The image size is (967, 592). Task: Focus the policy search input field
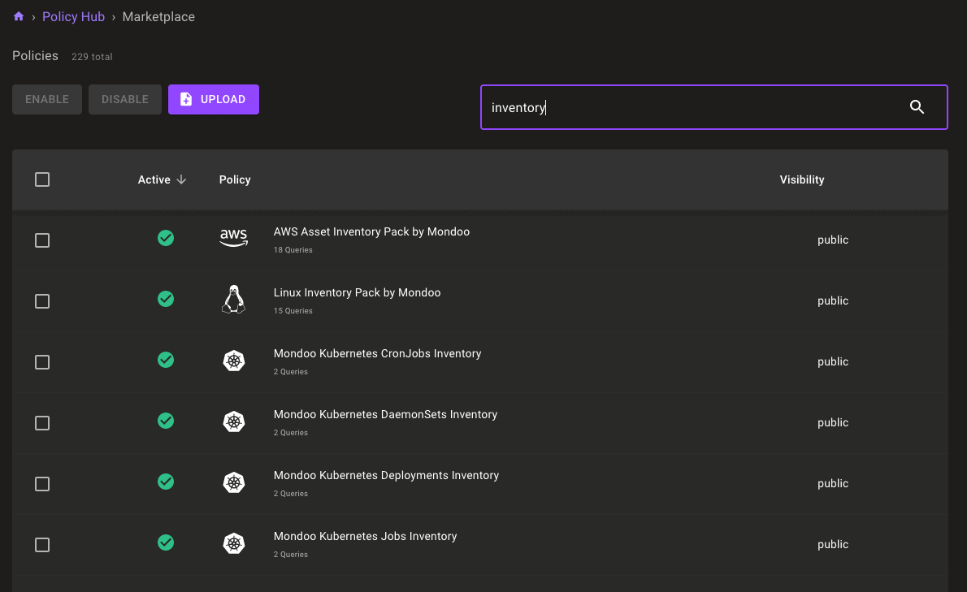coord(691,107)
